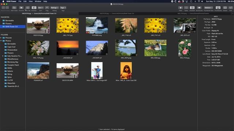This screenshot has width=234, height=131.
Task: Select the girl with teddy bear thumbnail
Action: [126, 71]
